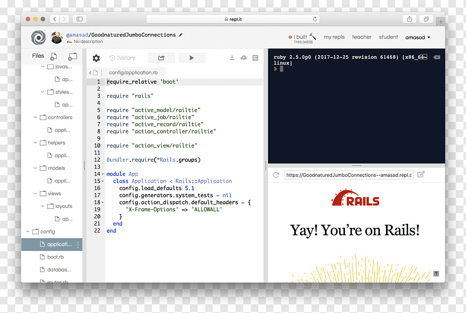Open 'I built this' link
466x313 pixels.
[x=302, y=37]
